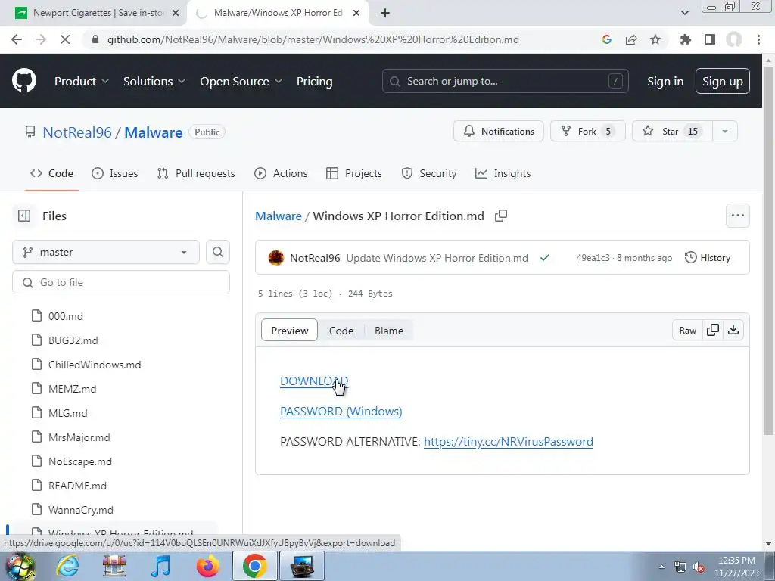
Task: Copy the file path next to filename
Action: (x=501, y=216)
